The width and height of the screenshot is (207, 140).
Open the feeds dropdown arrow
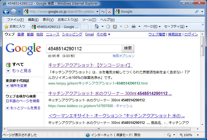pos(121,26)
